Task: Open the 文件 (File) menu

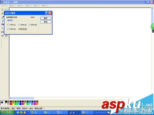Action: click(x=4, y=6)
